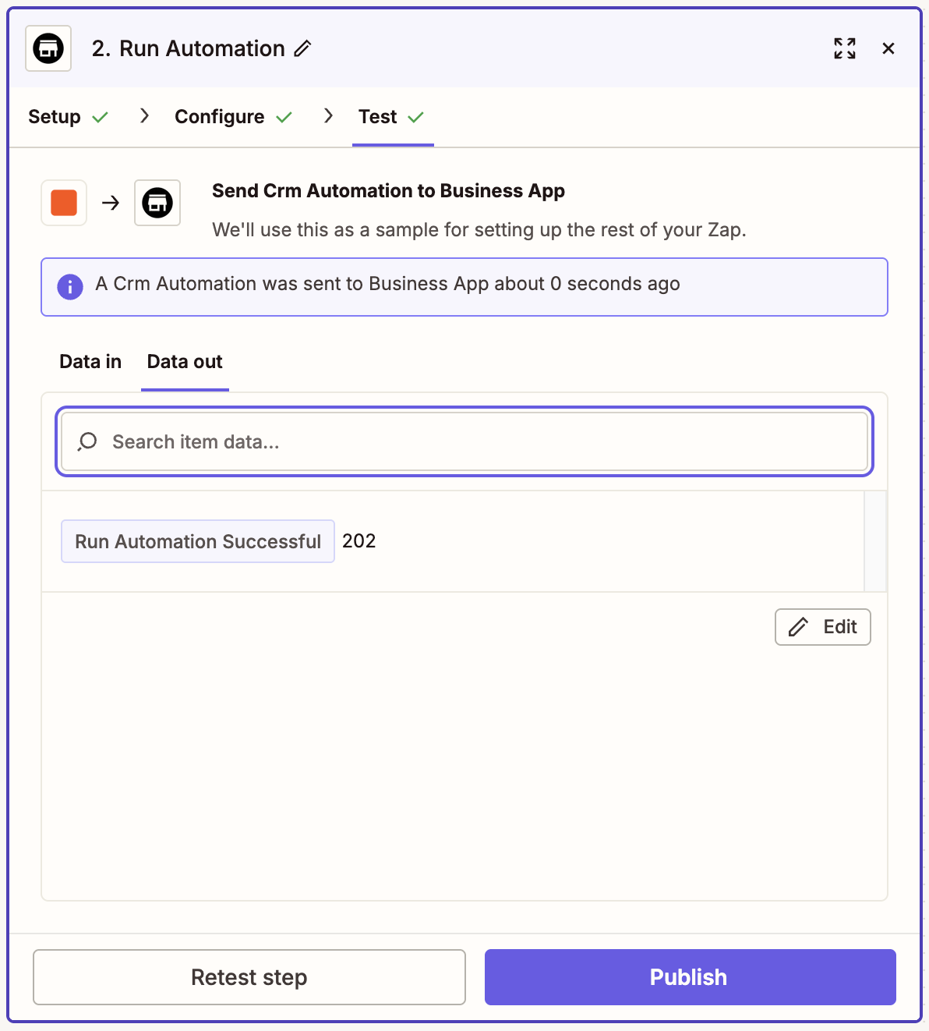Click the data list scrollbar
This screenshot has height=1031, width=929.
875,541
